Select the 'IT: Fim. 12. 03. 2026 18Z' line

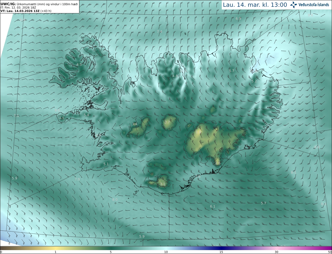pos(18,7)
